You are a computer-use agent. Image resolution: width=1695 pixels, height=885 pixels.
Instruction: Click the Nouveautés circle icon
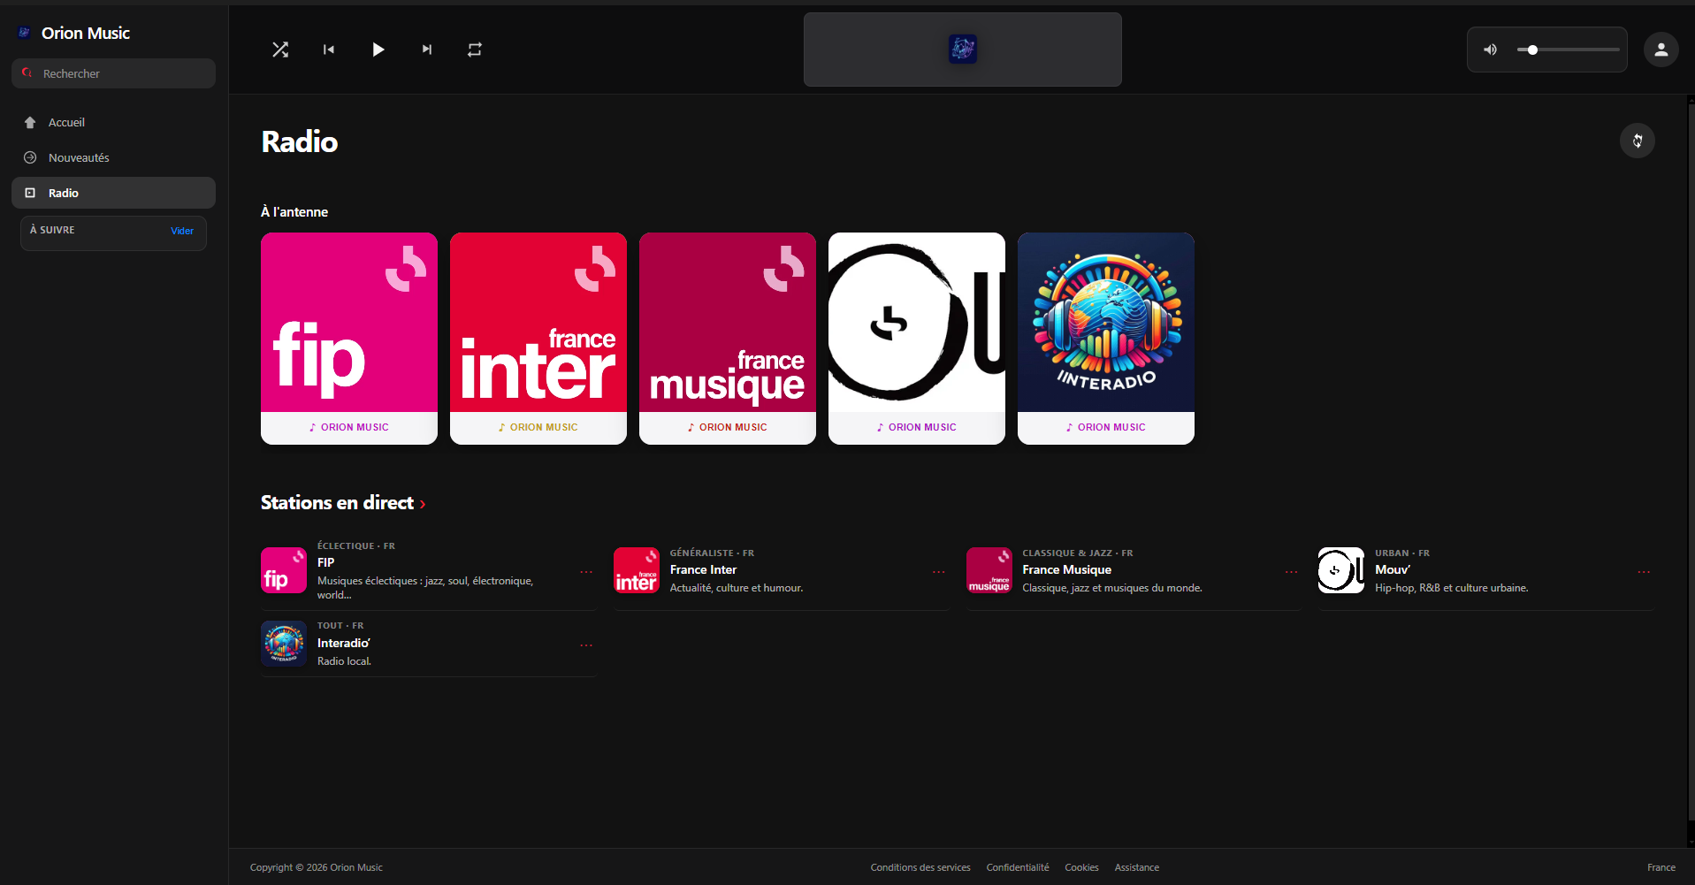pyautogui.click(x=30, y=157)
